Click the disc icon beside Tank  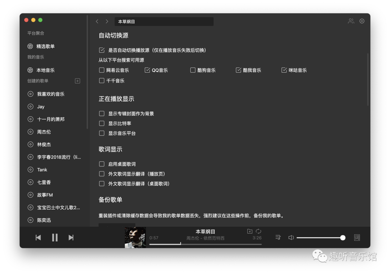click(x=30, y=170)
